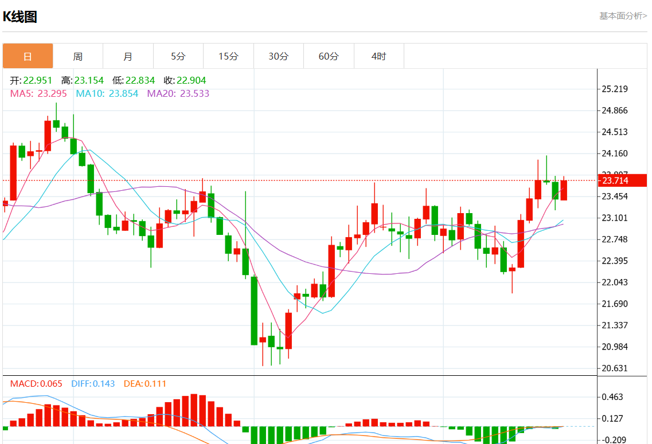
Task: Click the 低: 22.834 low price value
Action: coord(134,80)
